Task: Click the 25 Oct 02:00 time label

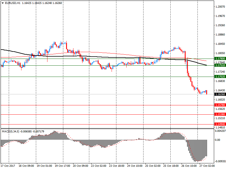Action: pyautogui.click(x=153, y=166)
